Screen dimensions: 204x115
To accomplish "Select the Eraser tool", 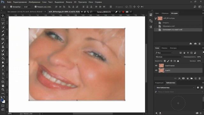I will click(x=3, y=55).
